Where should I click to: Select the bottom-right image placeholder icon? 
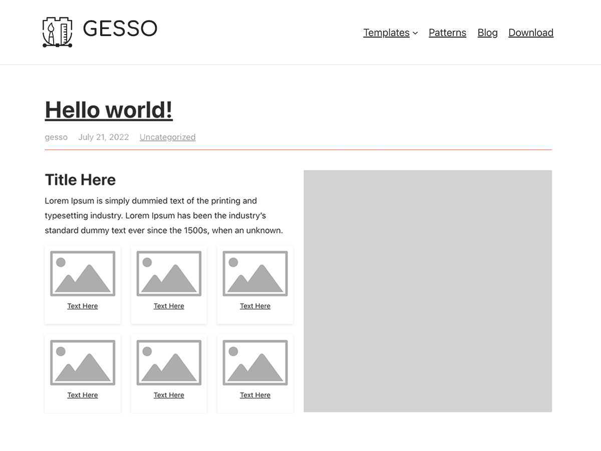click(254, 362)
